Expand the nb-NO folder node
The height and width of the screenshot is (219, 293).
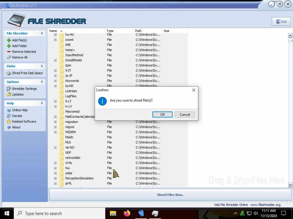[55, 147]
